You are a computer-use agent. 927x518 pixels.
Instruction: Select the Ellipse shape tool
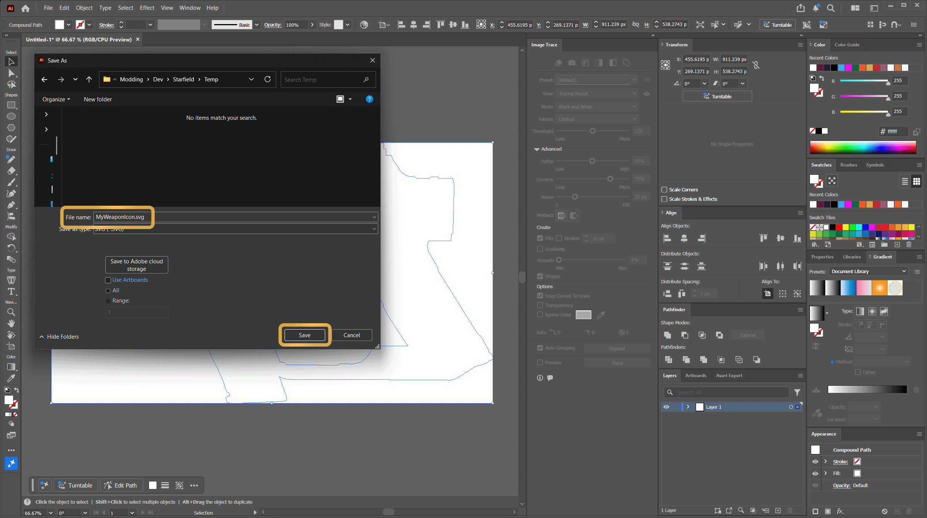[11, 116]
